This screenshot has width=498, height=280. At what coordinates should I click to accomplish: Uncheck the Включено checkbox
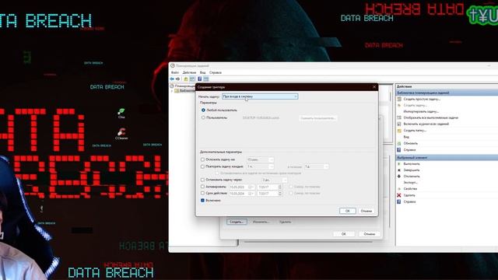click(202, 201)
